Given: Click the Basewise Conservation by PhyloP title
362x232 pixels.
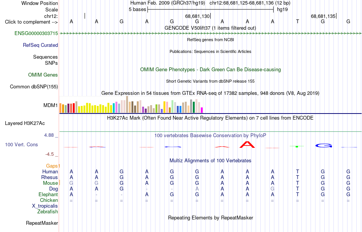Looking at the screenshot, I should (210, 136).
